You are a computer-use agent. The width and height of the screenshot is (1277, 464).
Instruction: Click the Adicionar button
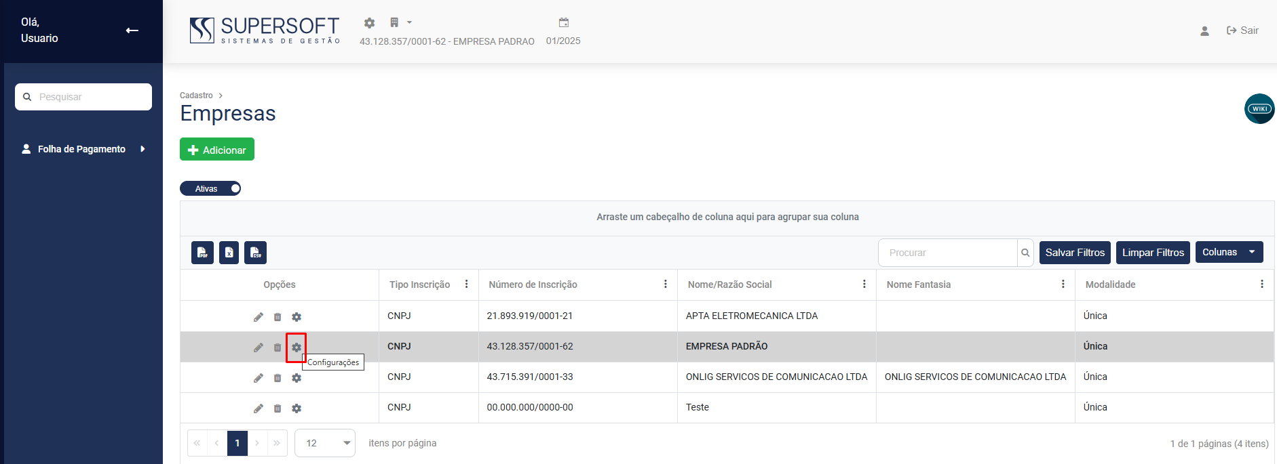217,150
